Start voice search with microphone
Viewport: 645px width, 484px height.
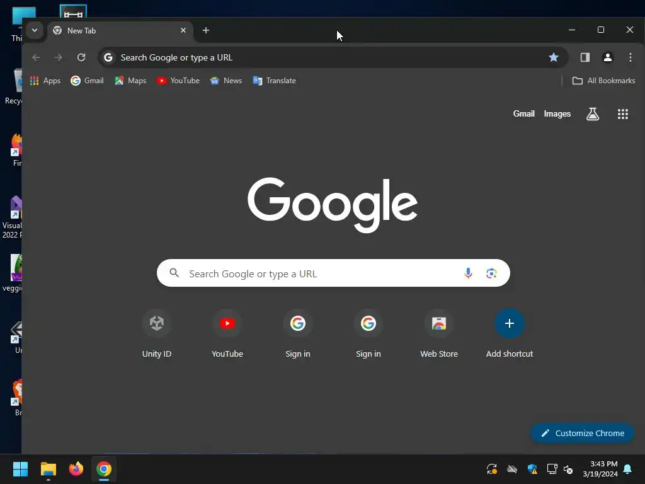click(468, 274)
